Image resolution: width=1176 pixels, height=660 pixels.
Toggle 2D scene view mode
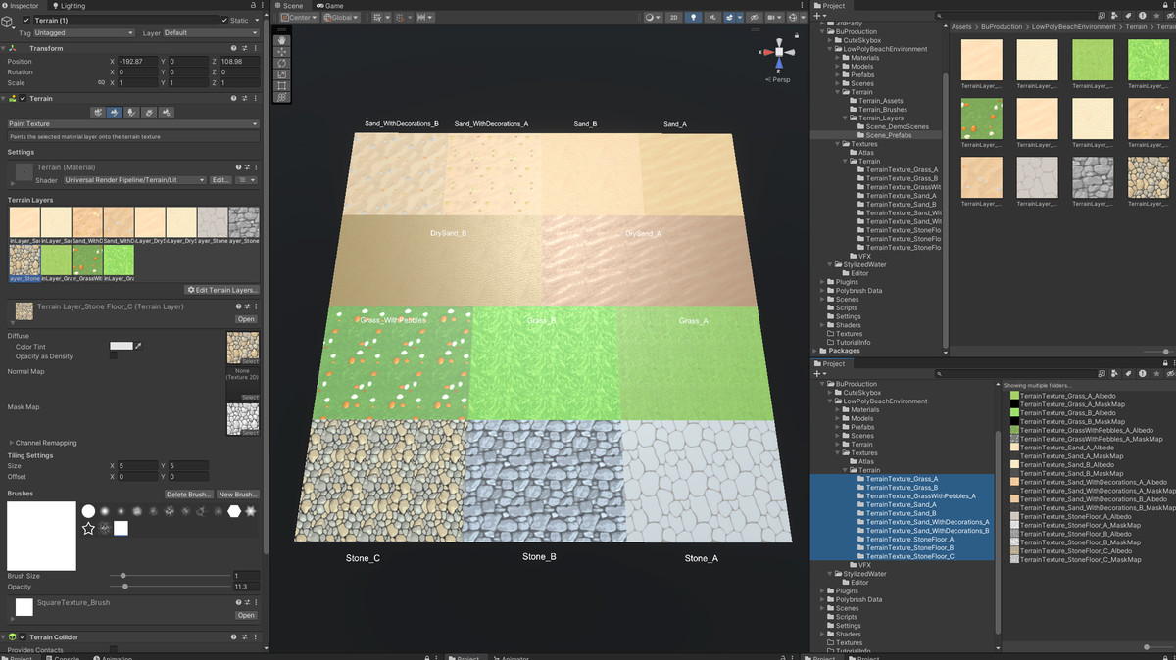coord(673,18)
